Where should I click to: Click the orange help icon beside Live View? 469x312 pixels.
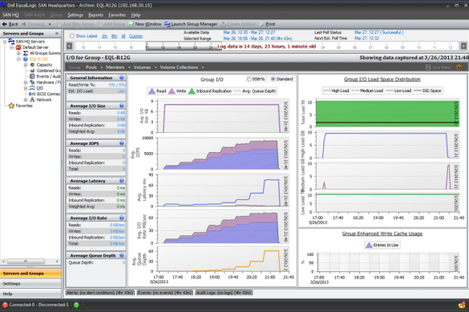pyautogui.click(x=459, y=67)
